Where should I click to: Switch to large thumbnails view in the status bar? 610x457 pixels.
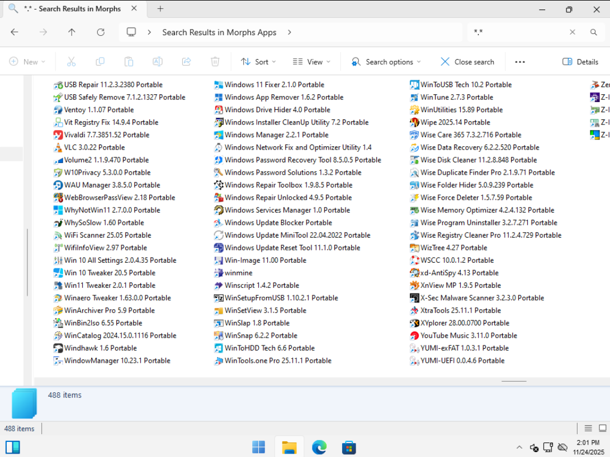point(602,429)
